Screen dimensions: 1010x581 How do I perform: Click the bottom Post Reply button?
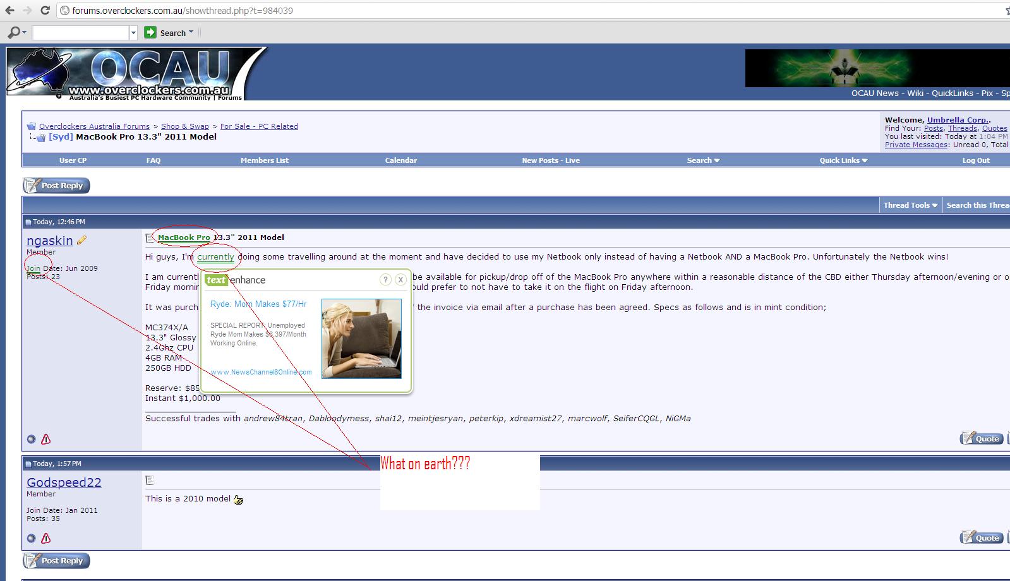click(x=56, y=561)
